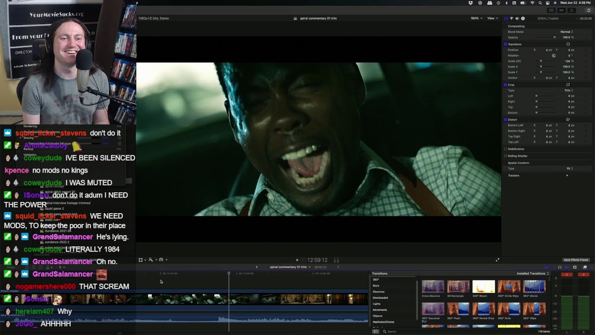Click the Distort on-screen controls icon
Viewport: 595px width, 335px height.
(x=568, y=120)
